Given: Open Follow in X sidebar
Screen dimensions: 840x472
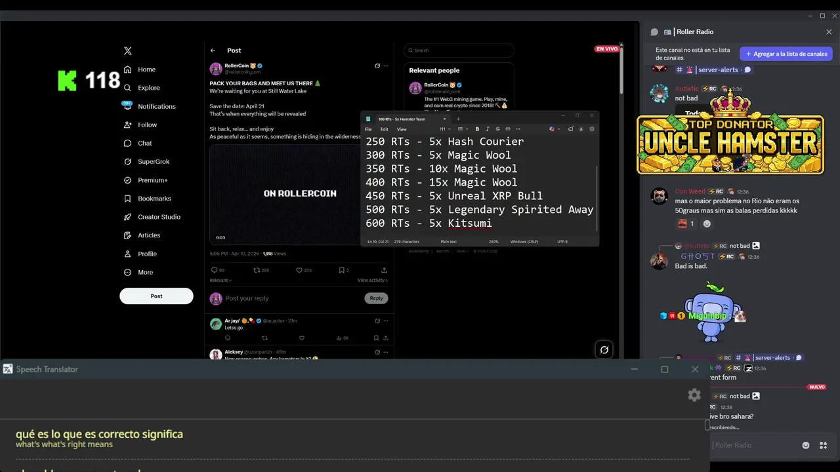Looking at the screenshot, I should tap(140, 125).
